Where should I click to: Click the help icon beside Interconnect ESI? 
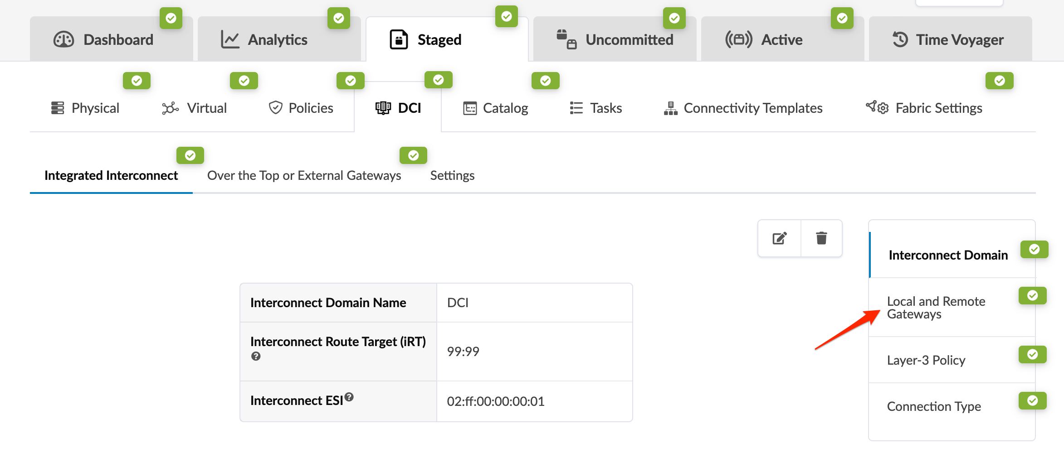(x=349, y=397)
